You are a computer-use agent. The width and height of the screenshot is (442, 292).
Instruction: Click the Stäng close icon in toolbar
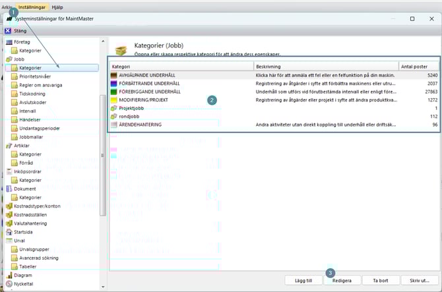tap(8, 30)
